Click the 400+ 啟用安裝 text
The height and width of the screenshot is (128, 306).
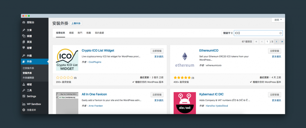(181, 82)
